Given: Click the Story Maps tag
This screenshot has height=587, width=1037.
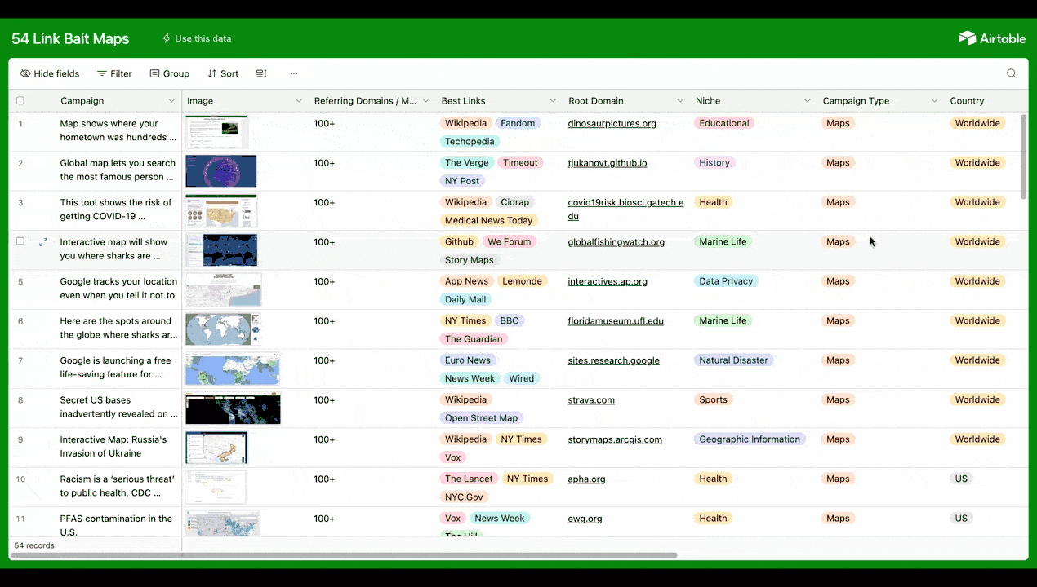Looking at the screenshot, I should coord(470,260).
